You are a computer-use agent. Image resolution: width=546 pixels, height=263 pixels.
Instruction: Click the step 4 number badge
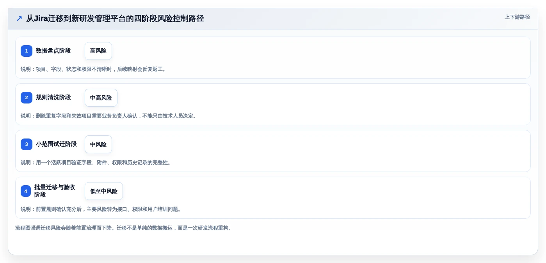26,191
